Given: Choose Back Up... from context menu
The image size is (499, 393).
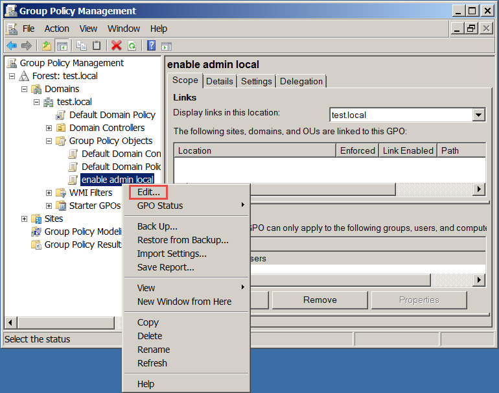Looking at the screenshot, I should point(186,226).
